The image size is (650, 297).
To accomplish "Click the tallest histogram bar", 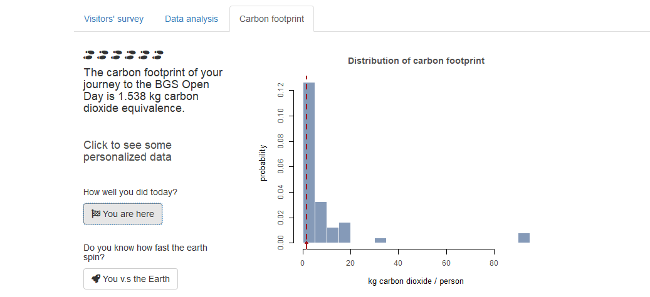I will pyautogui.click(x=311, y=163).
